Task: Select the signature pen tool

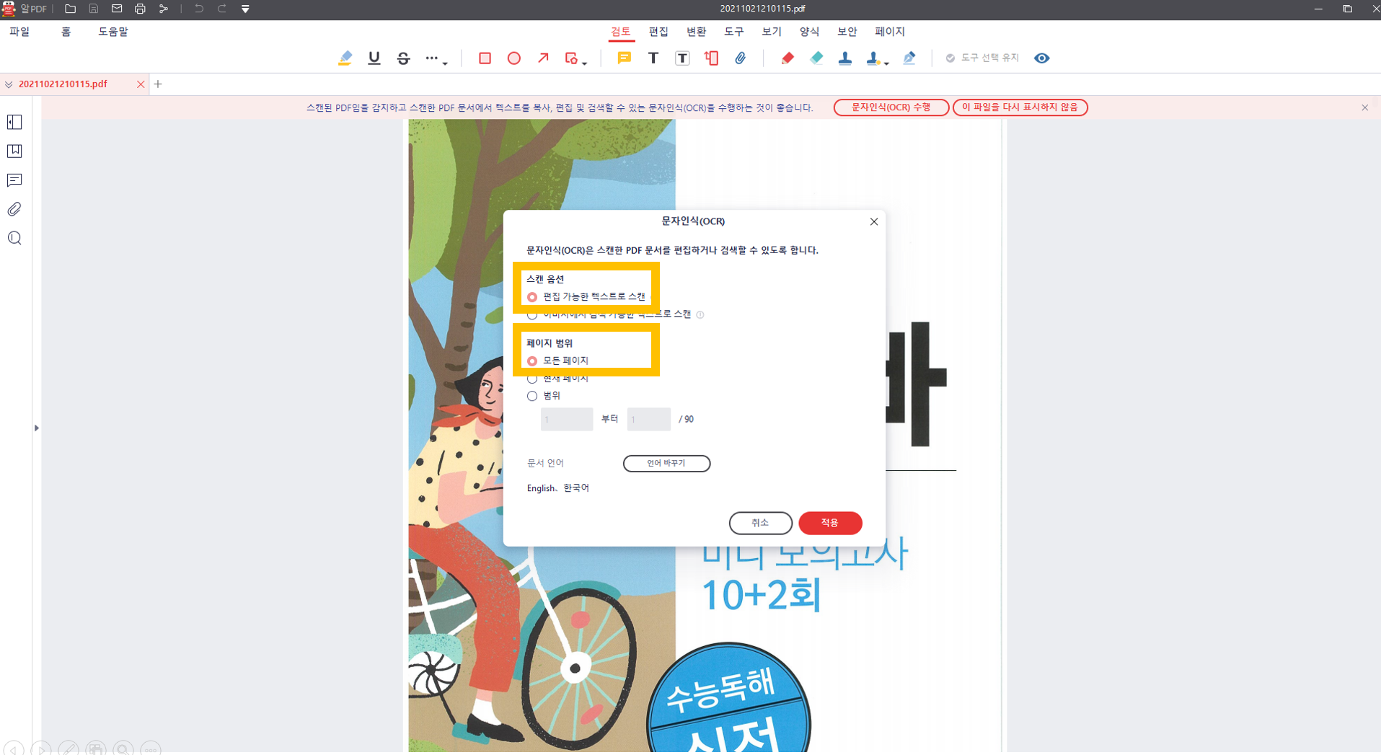Action: pyautogui.click(x=909, y=58)
